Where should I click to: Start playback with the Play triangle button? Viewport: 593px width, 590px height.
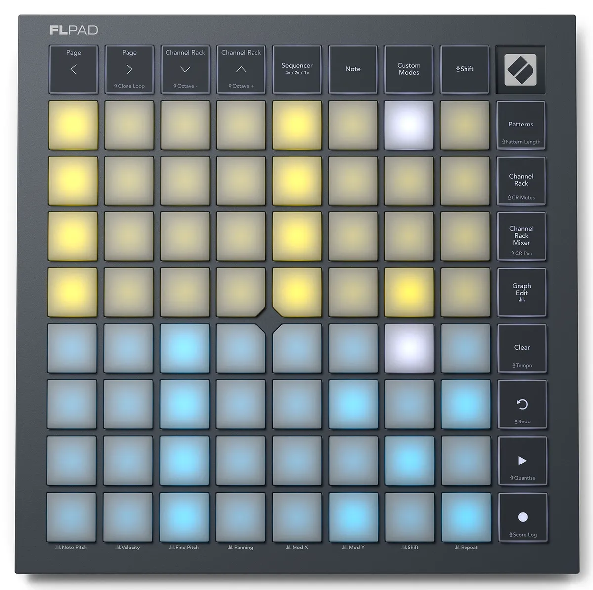(x=522, y=461)
